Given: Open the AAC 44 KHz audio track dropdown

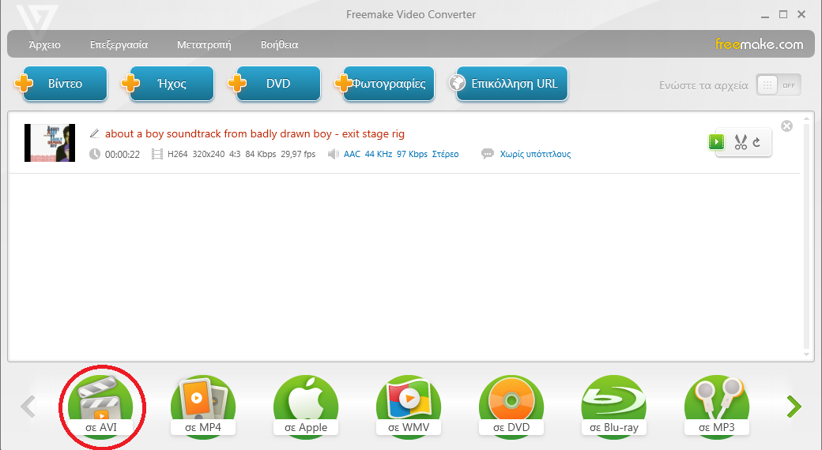Looking at the screenshot, I should [x=401, y=154].
